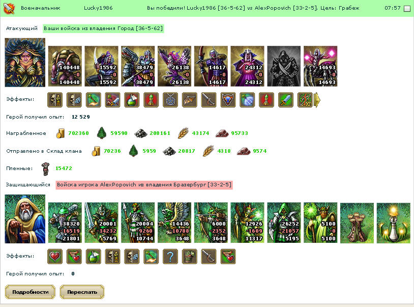The width and height of the screenshot is (414, 307).
Task: Expand more attacker effects with yellow arrow
Action: coord(317,100)
